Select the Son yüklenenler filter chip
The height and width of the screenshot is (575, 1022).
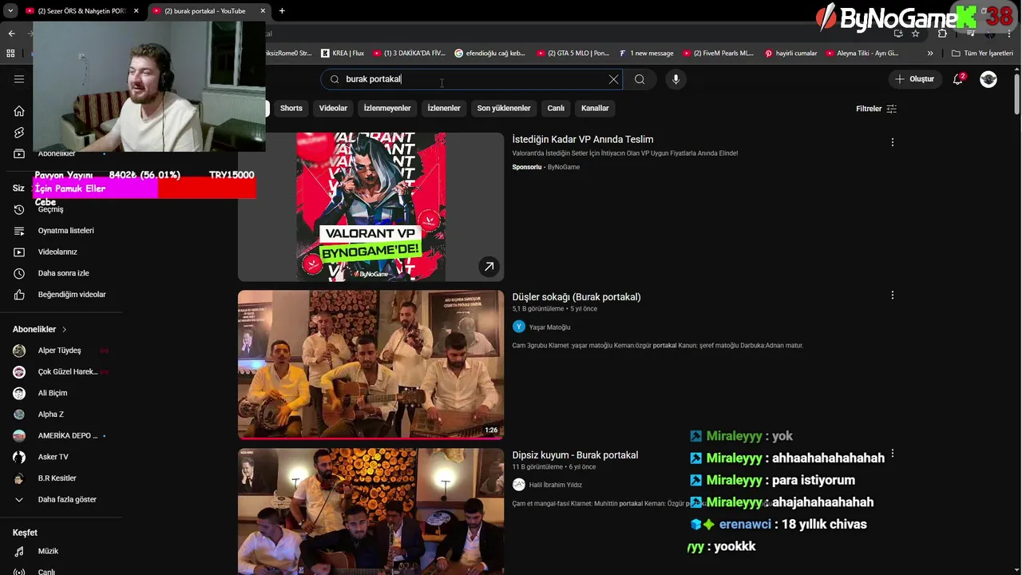pos(504,108)
